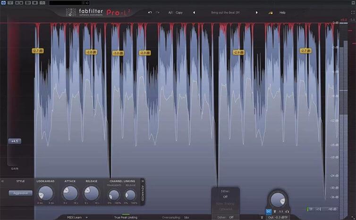Click the icon left of output readout
Screen dimensions: 356x220
coord(262,217)
